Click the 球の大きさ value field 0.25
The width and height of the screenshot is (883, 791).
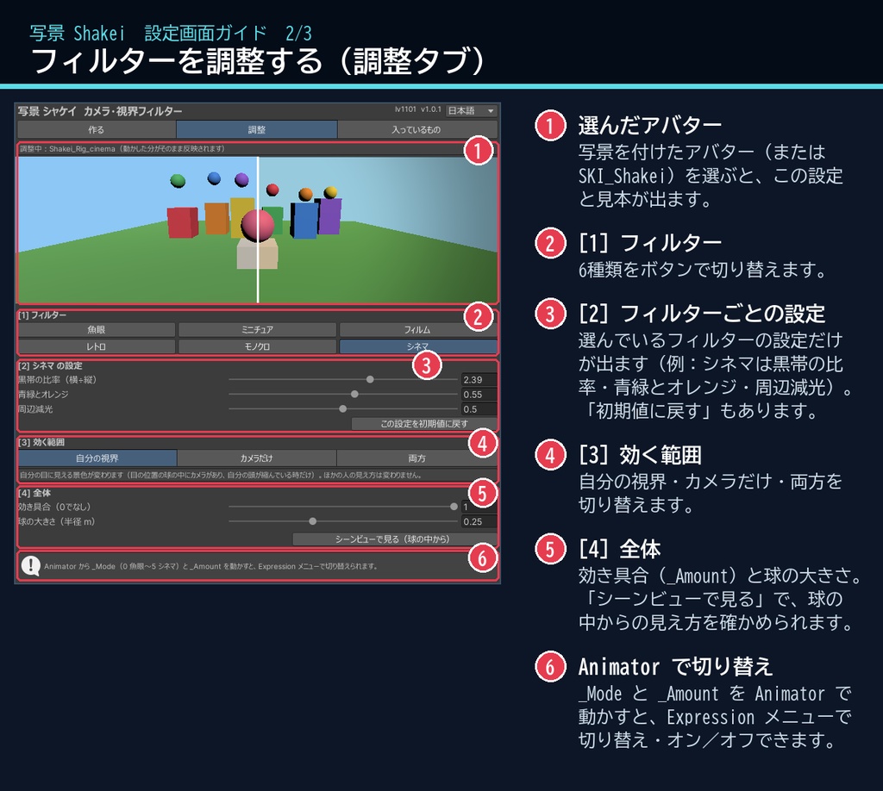point(479,521)
